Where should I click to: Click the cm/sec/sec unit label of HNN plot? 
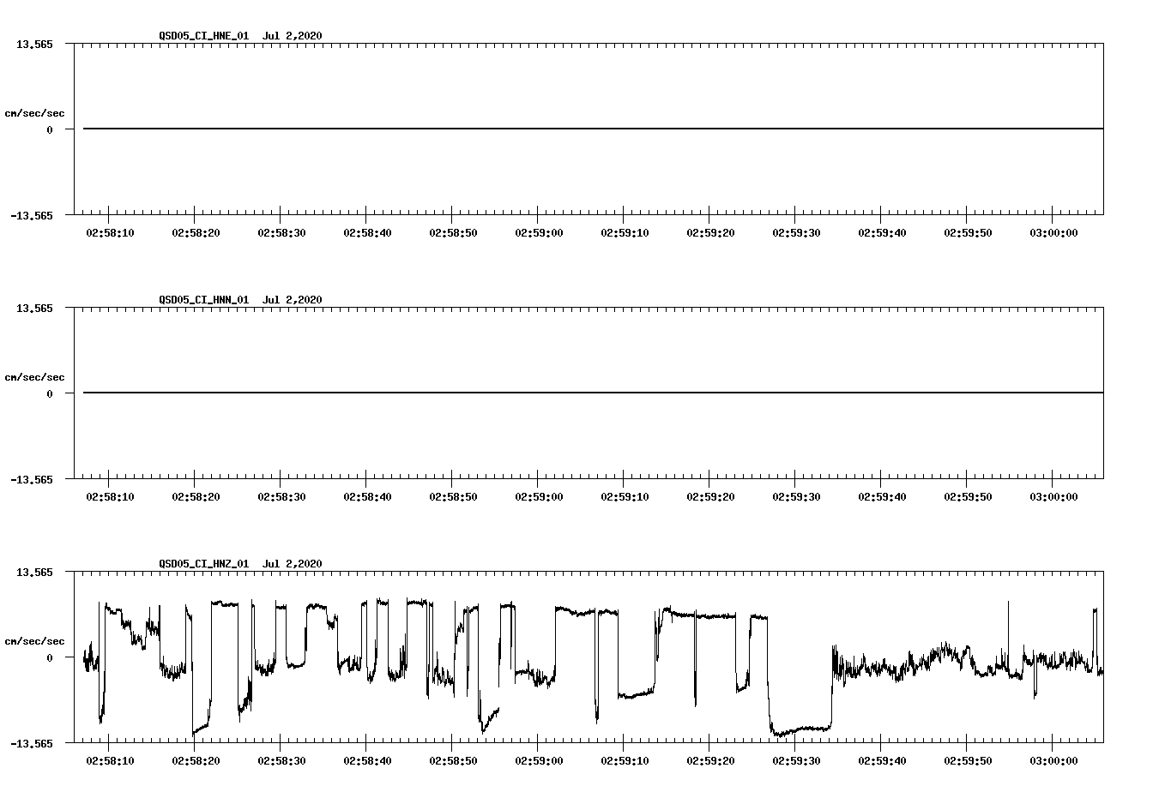point(34,377)
